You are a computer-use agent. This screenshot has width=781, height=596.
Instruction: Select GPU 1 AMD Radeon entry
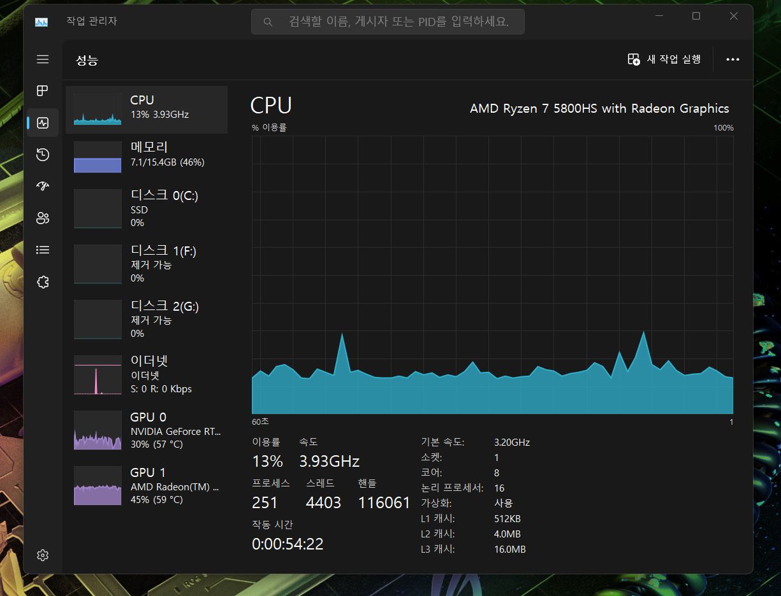coord(147,485)
